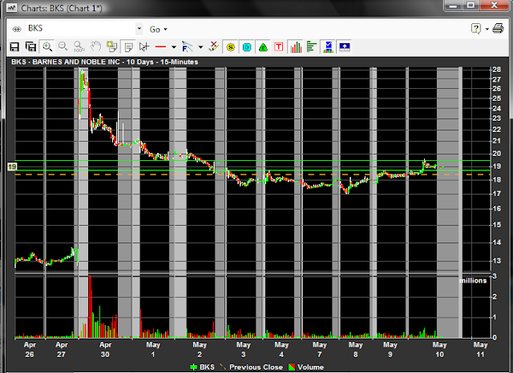Click the orange dashed previous close line
The image size is (513, 373).
click(252, 174)
